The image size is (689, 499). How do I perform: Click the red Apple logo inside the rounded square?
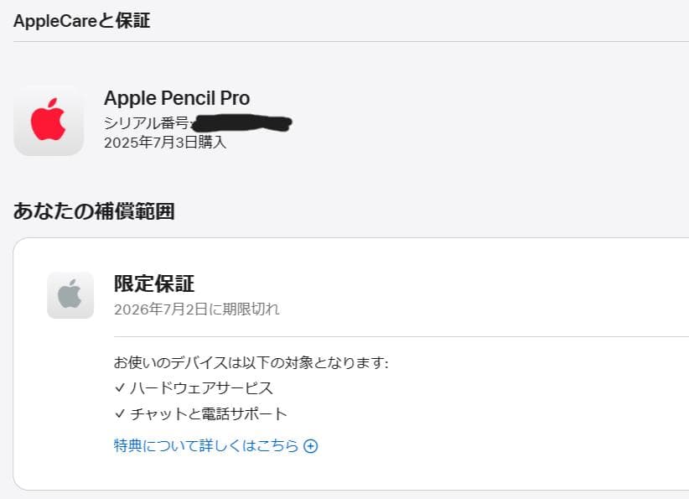click(48, 121)
